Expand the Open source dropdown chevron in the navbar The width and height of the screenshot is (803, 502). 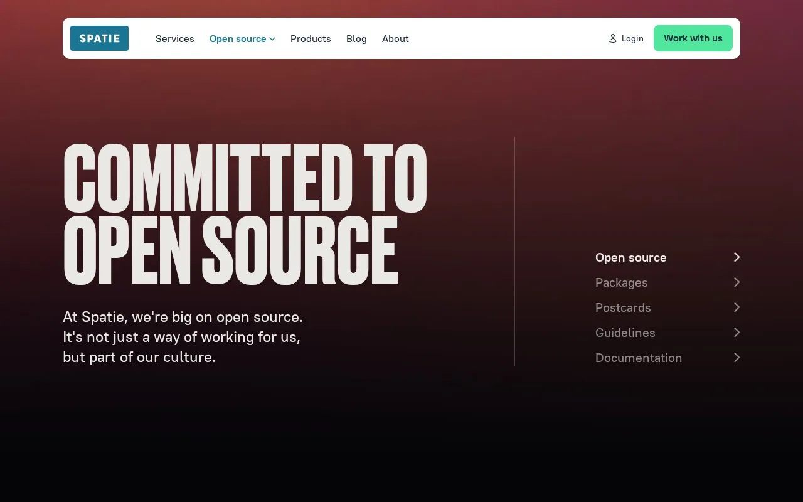click(x=272, y=39)
